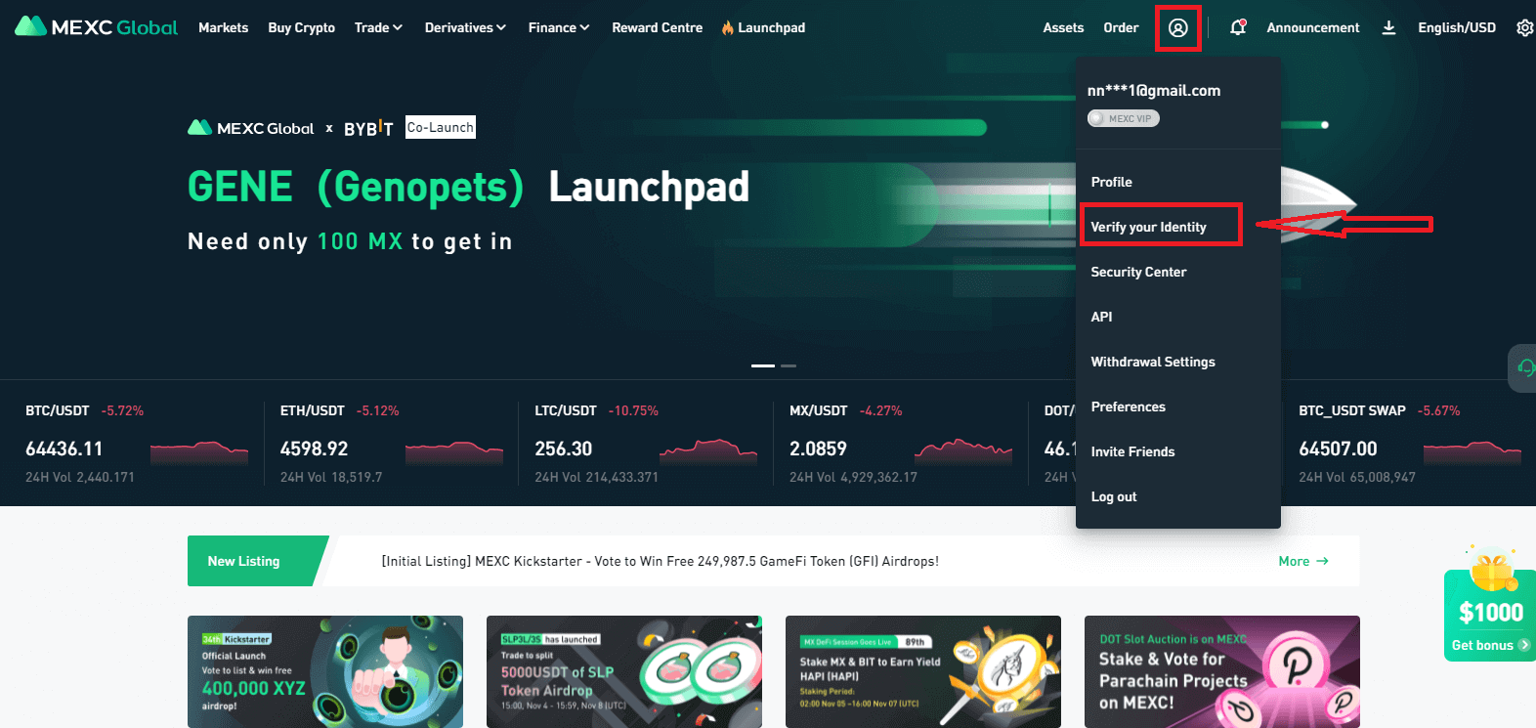Open Launchpad with flame icon
This screenshot has height=728, width=1536.
tap(763, 27)
